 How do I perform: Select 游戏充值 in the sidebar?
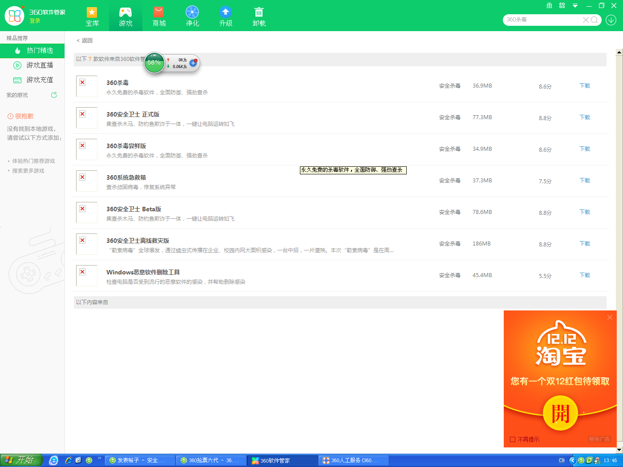[32, 80]
